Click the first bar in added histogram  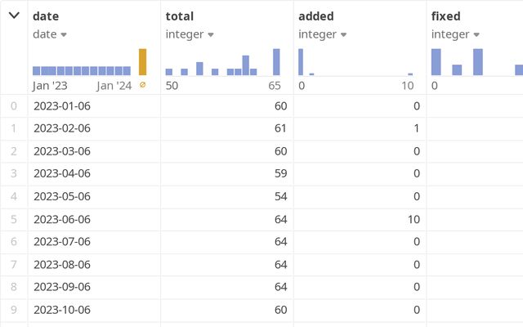pos(301,62)
